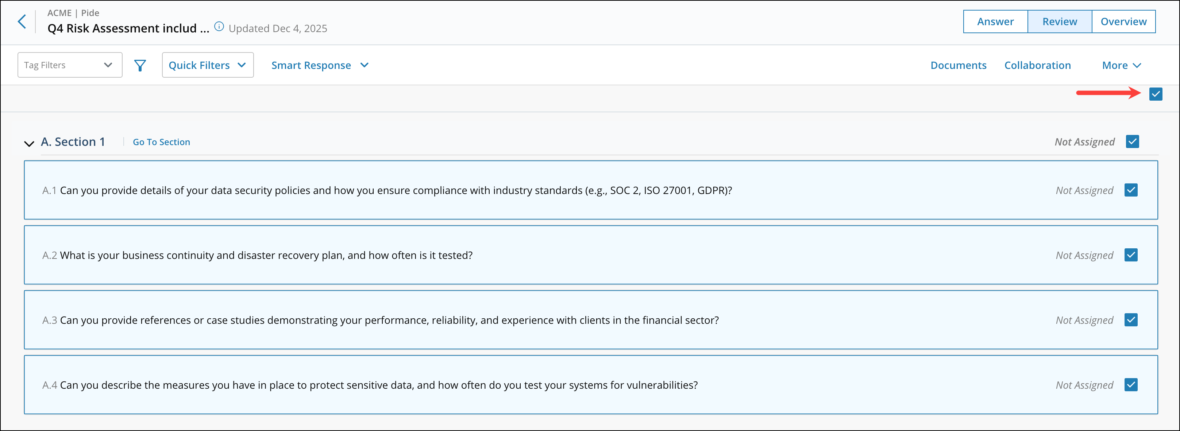Click the Collaboration link
Screen dimensions: 1180x431
click(1038, 65)
